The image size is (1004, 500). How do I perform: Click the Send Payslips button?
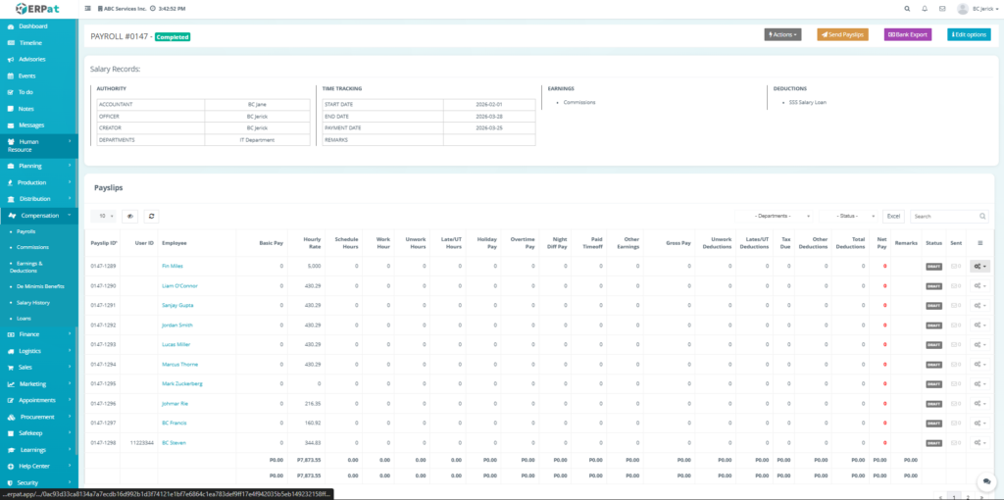click(x=842, y=34)
